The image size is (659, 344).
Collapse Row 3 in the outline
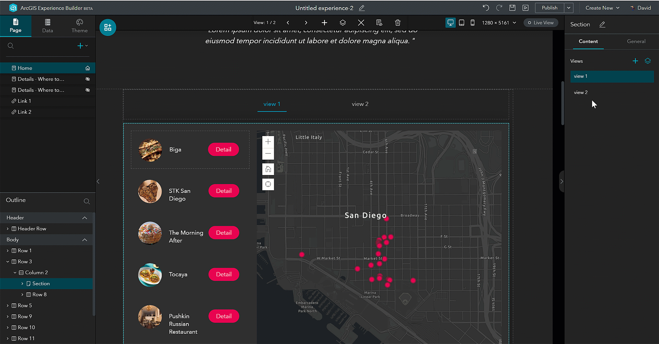click(8, 262)
